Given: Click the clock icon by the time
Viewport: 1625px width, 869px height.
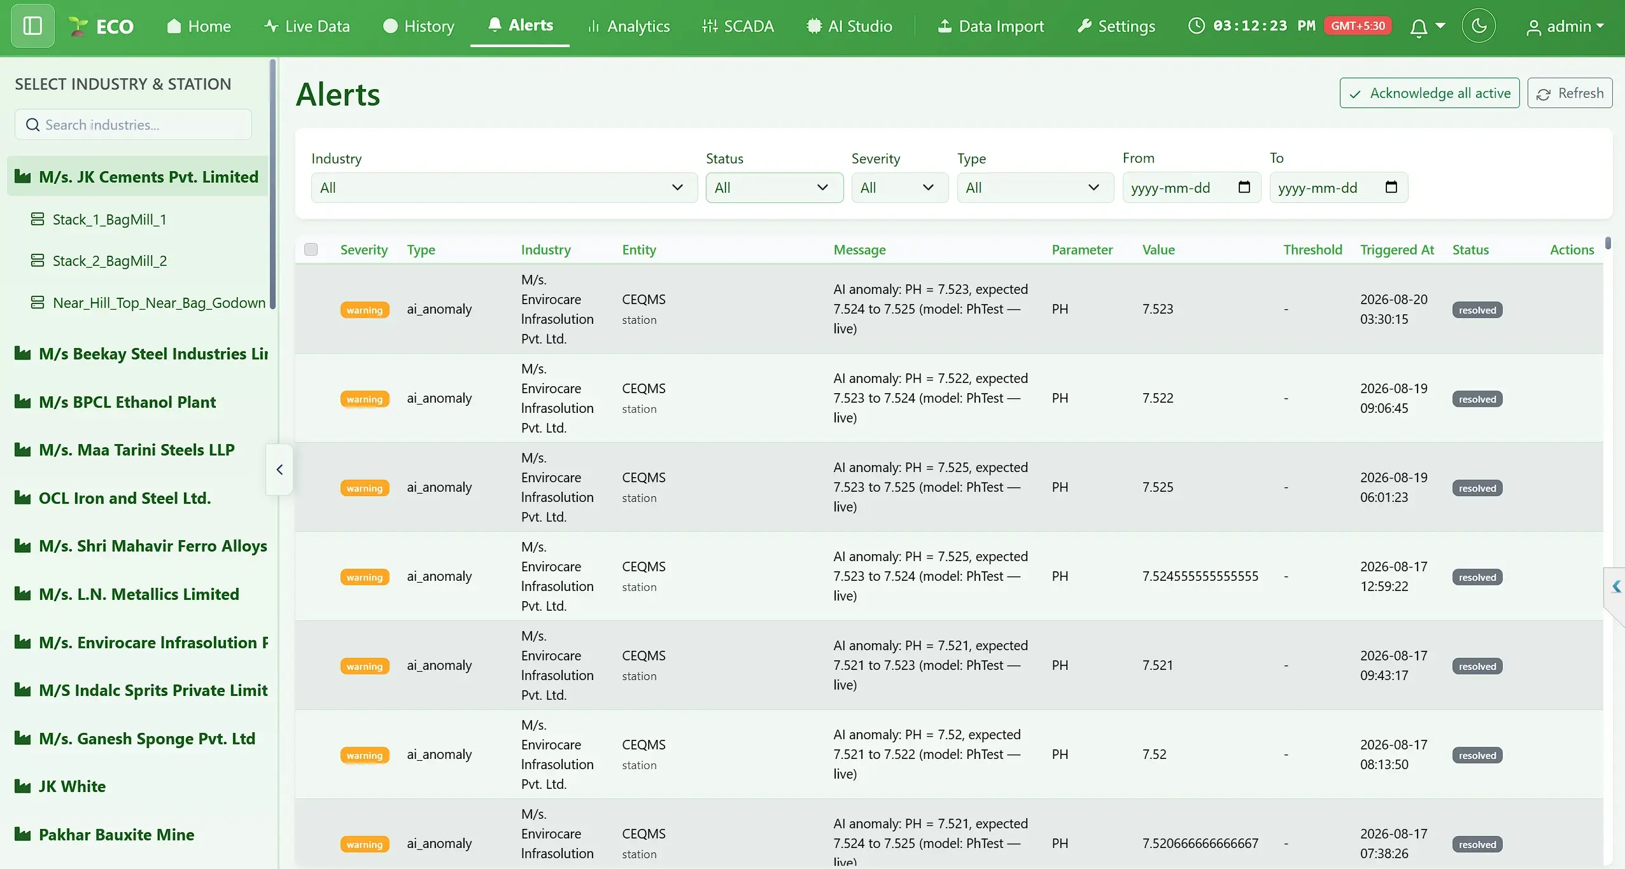Looking at the screenshot, I should point(1197,26).
